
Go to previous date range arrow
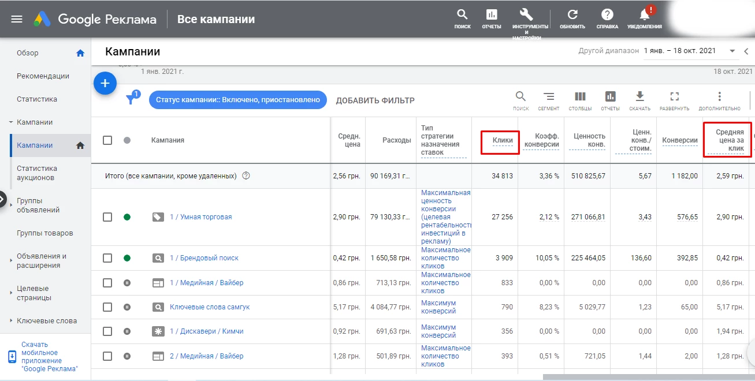[x=746, y=51]
